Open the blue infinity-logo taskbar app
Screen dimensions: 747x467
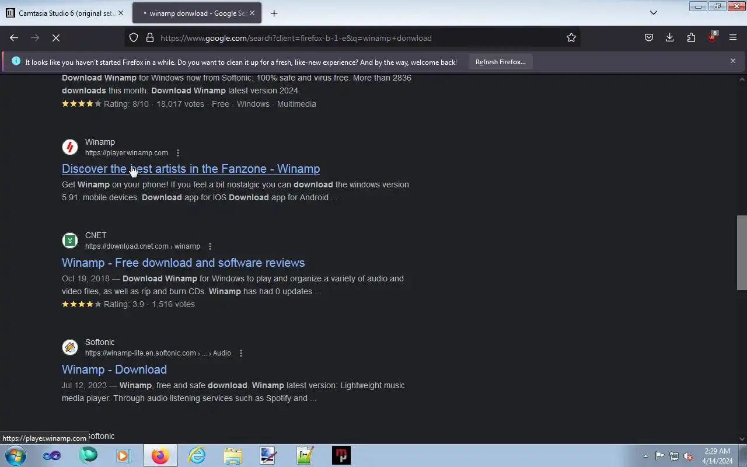click(x=51, y=455)
